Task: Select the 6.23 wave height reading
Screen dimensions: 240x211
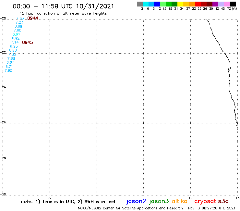Action: point(14,46)
